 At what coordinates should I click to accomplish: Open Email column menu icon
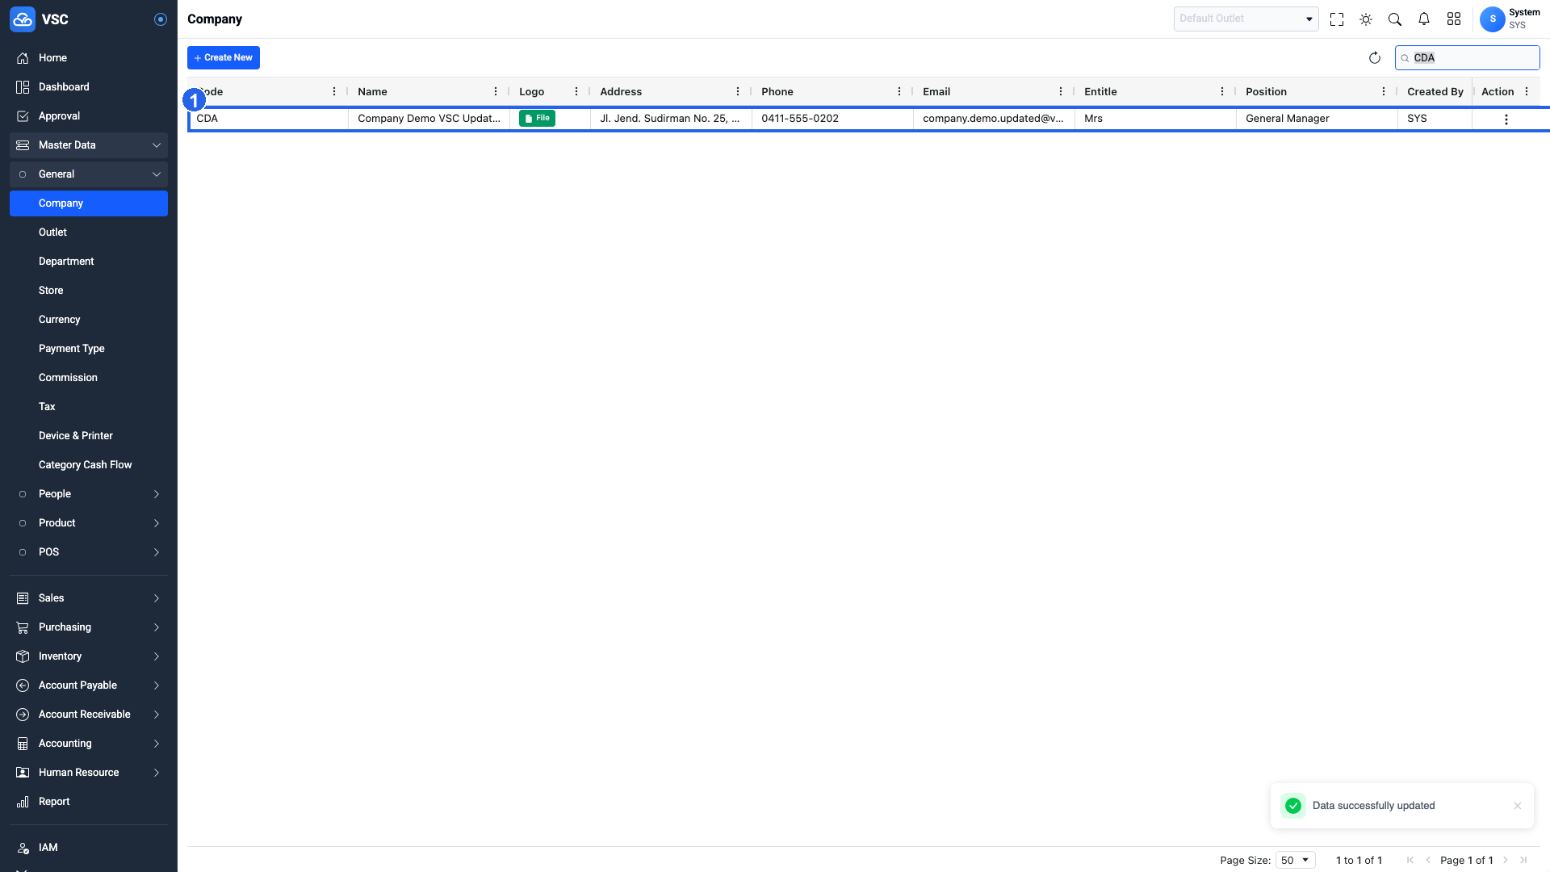(x=1061, y=92)
